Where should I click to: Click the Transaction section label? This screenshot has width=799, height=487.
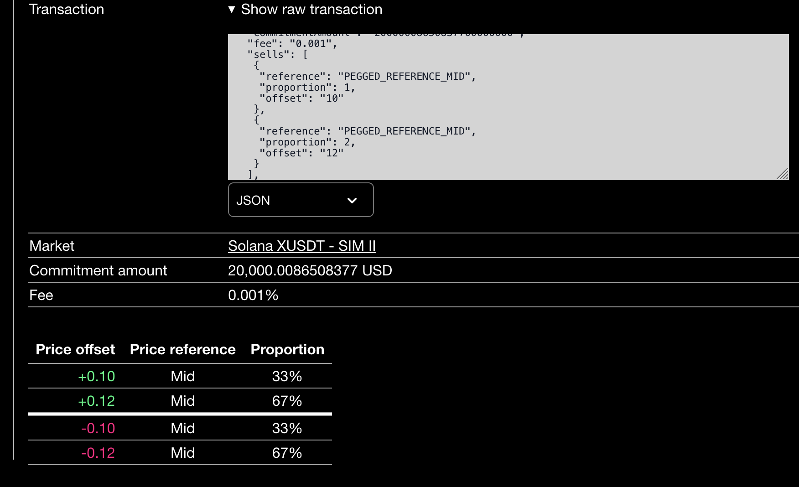[x=66, y=9]
